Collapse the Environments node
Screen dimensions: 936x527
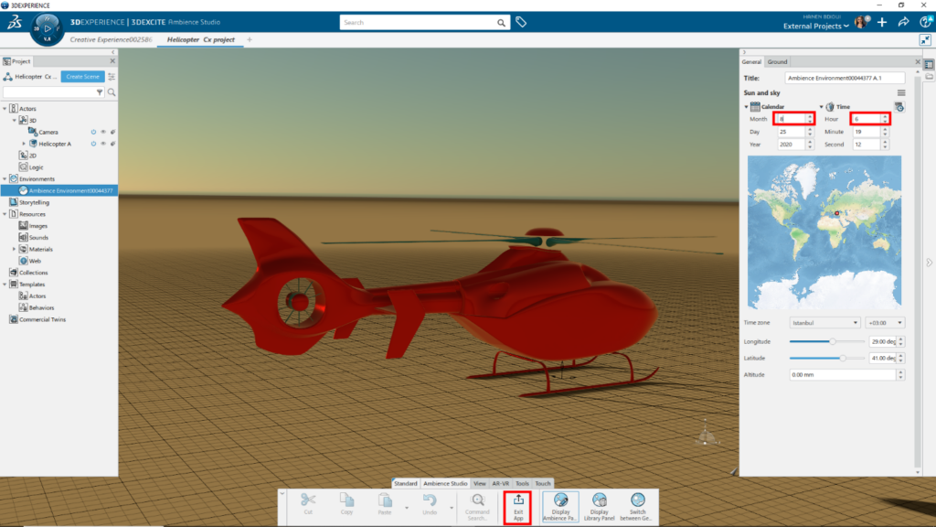(x=5, y=178)
